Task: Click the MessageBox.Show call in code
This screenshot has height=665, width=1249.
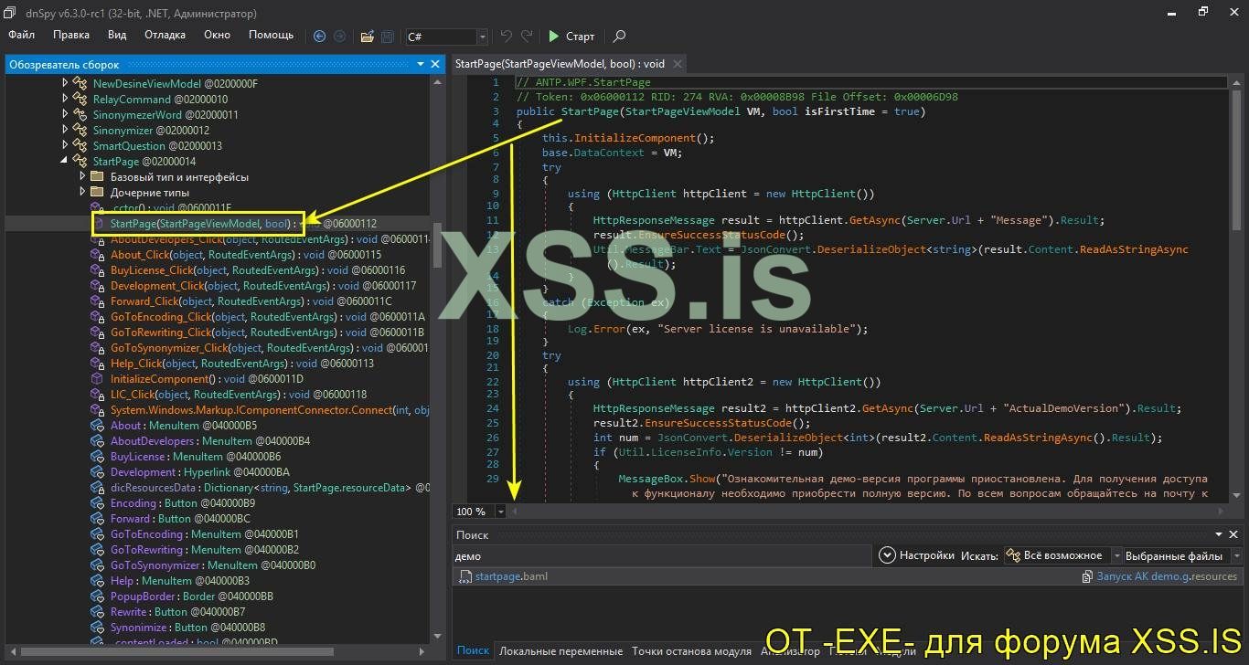Action: tap(667, 478)
